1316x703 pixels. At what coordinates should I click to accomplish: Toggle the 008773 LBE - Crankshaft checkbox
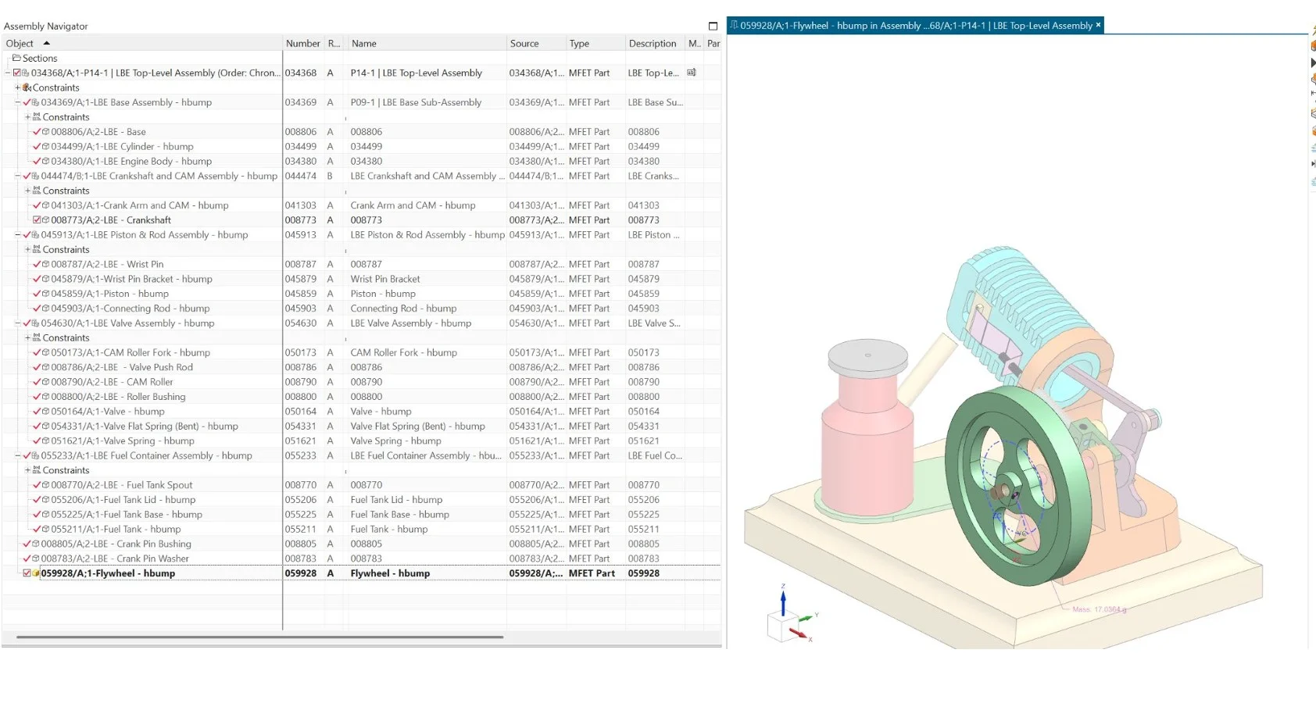tap(37, 220)
